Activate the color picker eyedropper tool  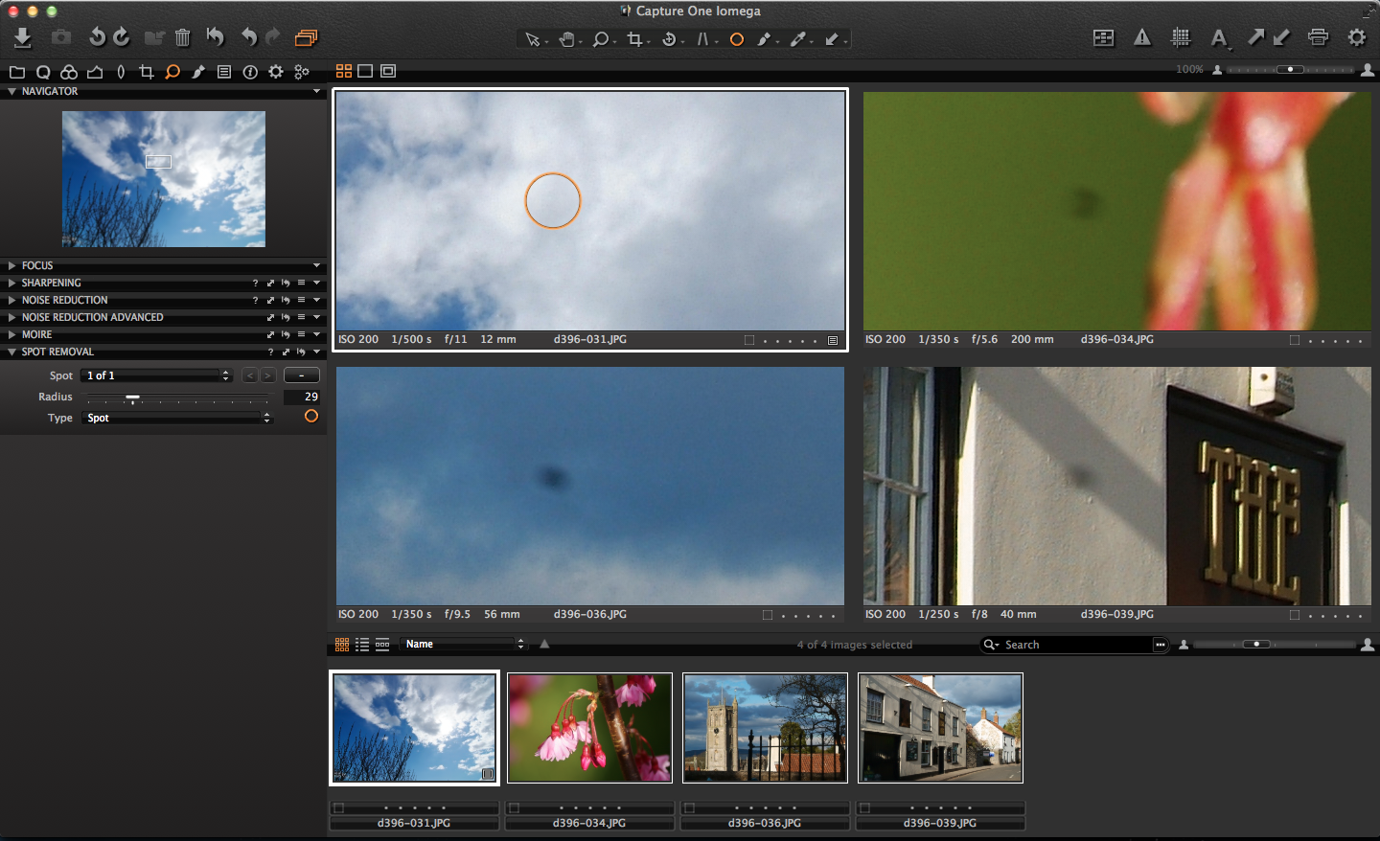799,39
